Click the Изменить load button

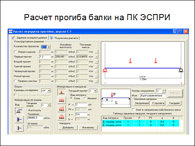coord(88,127)
